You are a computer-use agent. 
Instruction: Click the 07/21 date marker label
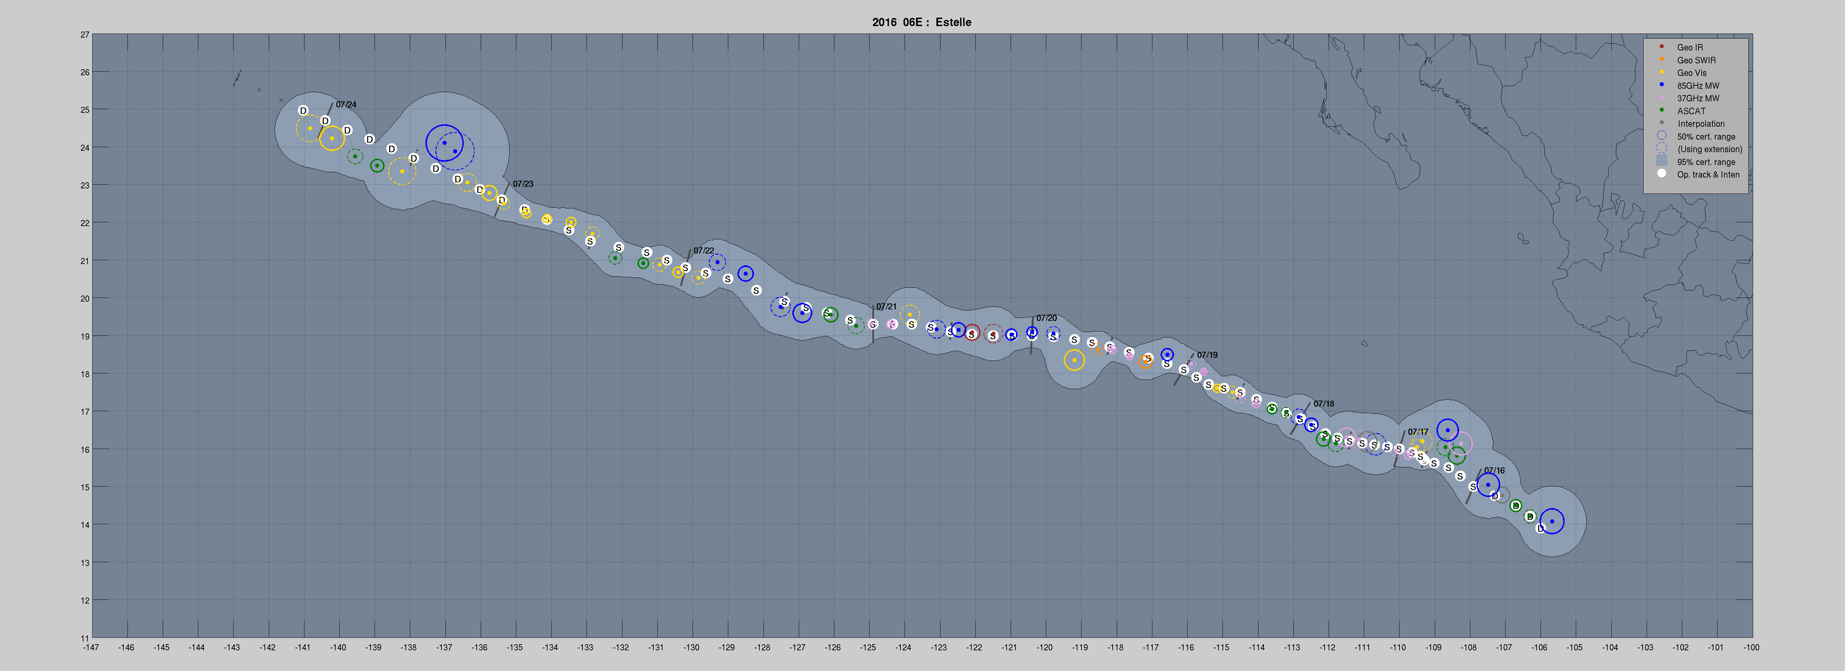click(x=886, y=306)
